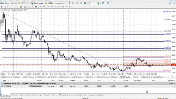Sort orders by Ордер column header
176x99 pixels.
point(4,81)
